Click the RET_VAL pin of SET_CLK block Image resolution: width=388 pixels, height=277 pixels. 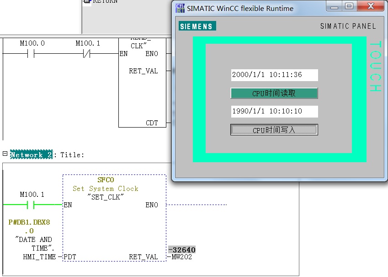[144, 257]
